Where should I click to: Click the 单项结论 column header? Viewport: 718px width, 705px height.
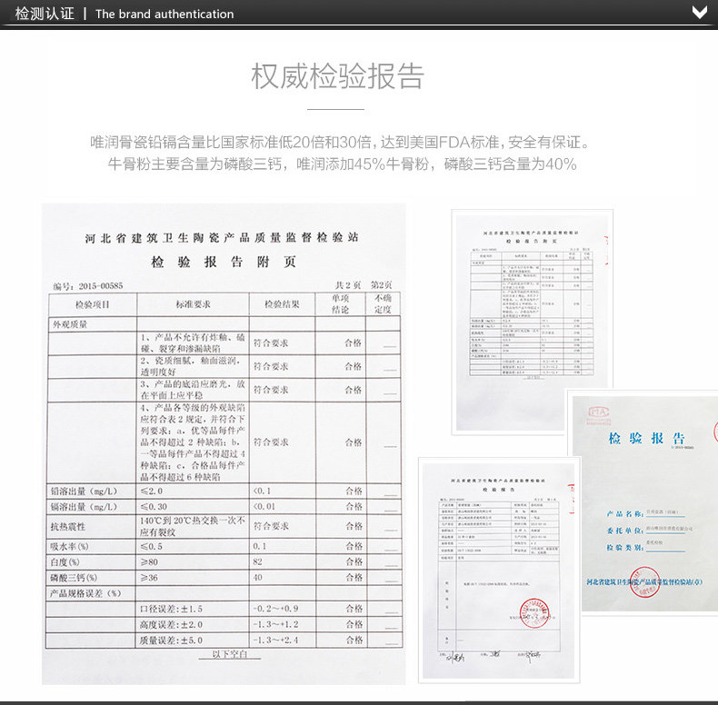pos(340,304)
